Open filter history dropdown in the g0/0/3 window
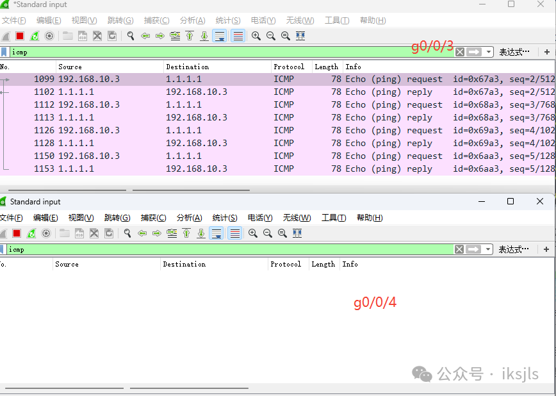This screenshot has height=396, width=556. pyautogui.click(x=489, y=52)
